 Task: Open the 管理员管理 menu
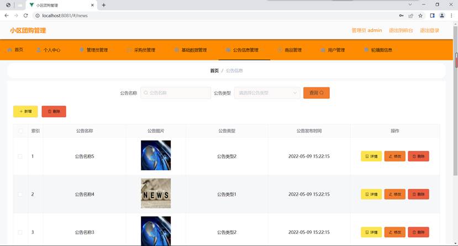pyautogui.click(x=94, y=50)
